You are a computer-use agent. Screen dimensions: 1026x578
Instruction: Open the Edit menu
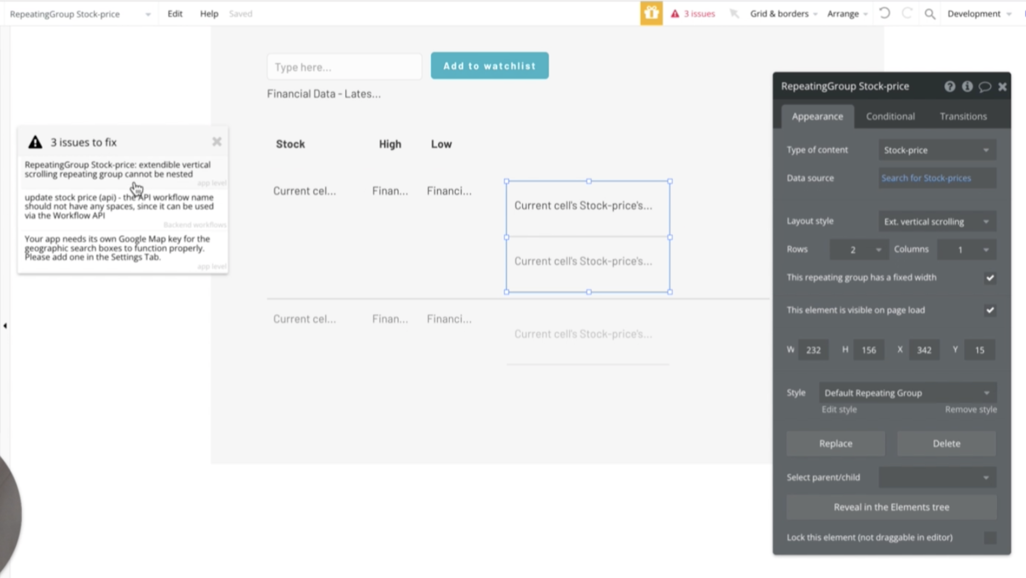click(174, 14)
